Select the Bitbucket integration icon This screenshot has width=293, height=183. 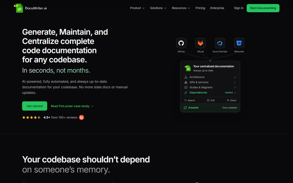[239, 43]
